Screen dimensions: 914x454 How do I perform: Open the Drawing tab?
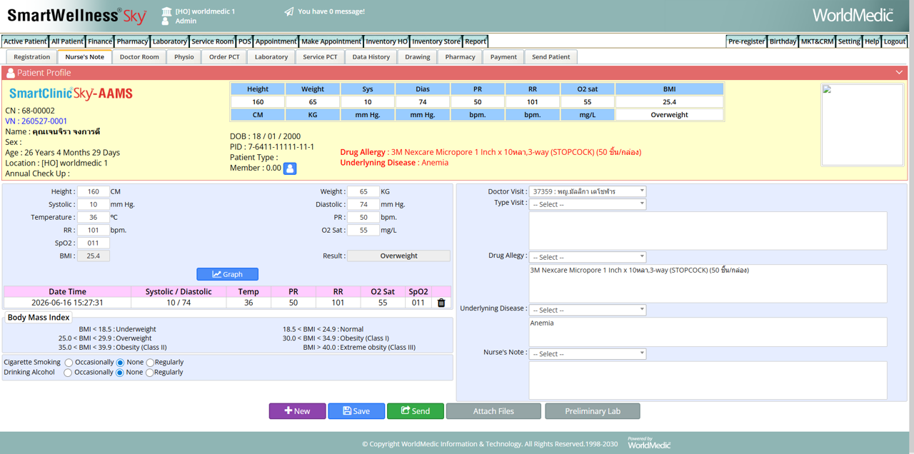click(418, 57)
